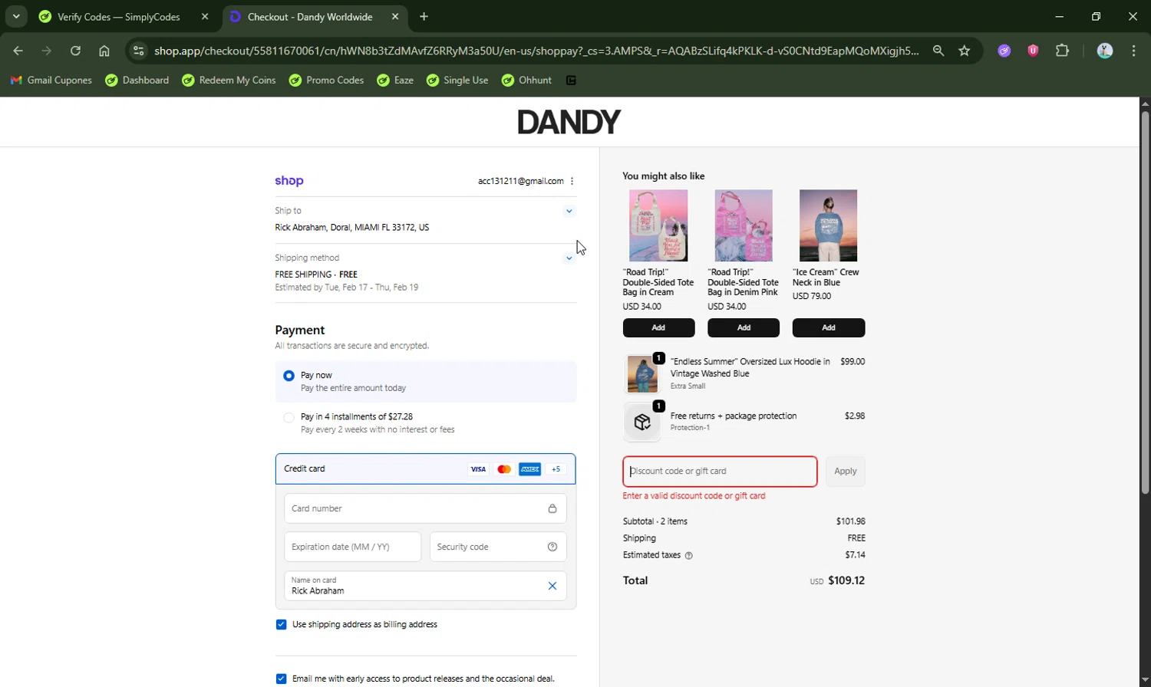Add Ice Cream Crew Neck in Blue
This screenshot has width=1151, height=687.
click(x=829, y=327)
